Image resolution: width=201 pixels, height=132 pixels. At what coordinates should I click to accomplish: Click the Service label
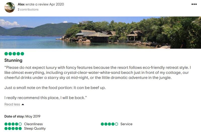(x=126, y=124)
